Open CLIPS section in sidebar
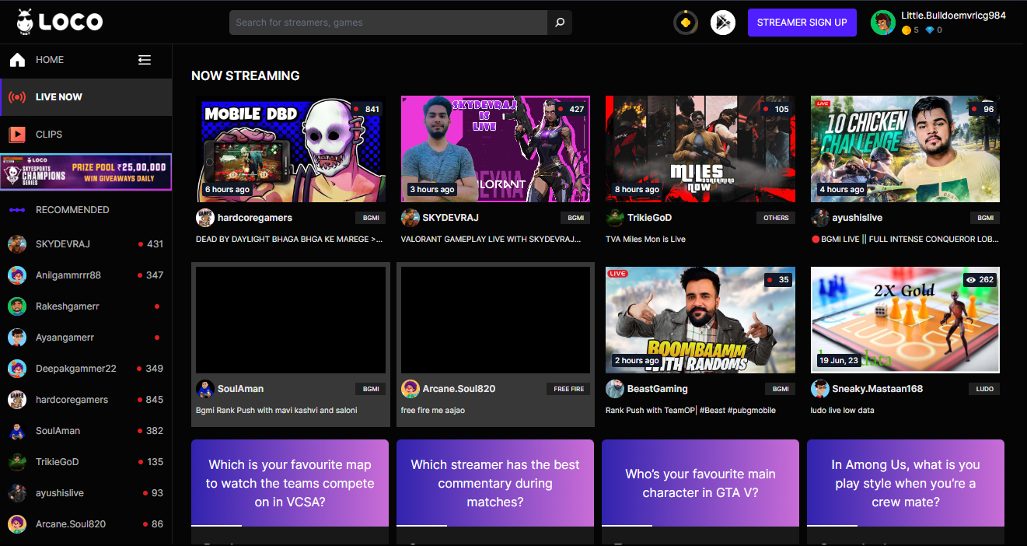The image size is (1027, 546). 49,135
